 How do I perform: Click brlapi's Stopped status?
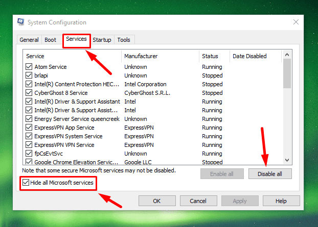tap(212, 75)
